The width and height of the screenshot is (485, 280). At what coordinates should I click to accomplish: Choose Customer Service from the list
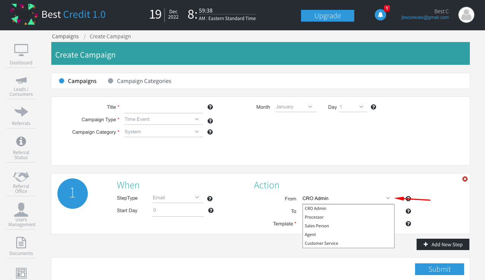(349, 243)
